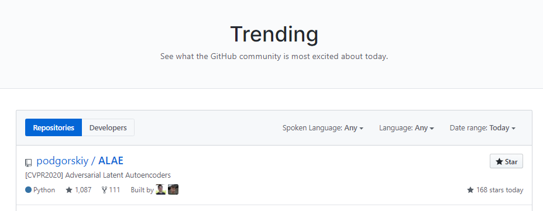Click the 168 stars today text
The height and width of the screenshot is (211, 543).
click(499, 190)
